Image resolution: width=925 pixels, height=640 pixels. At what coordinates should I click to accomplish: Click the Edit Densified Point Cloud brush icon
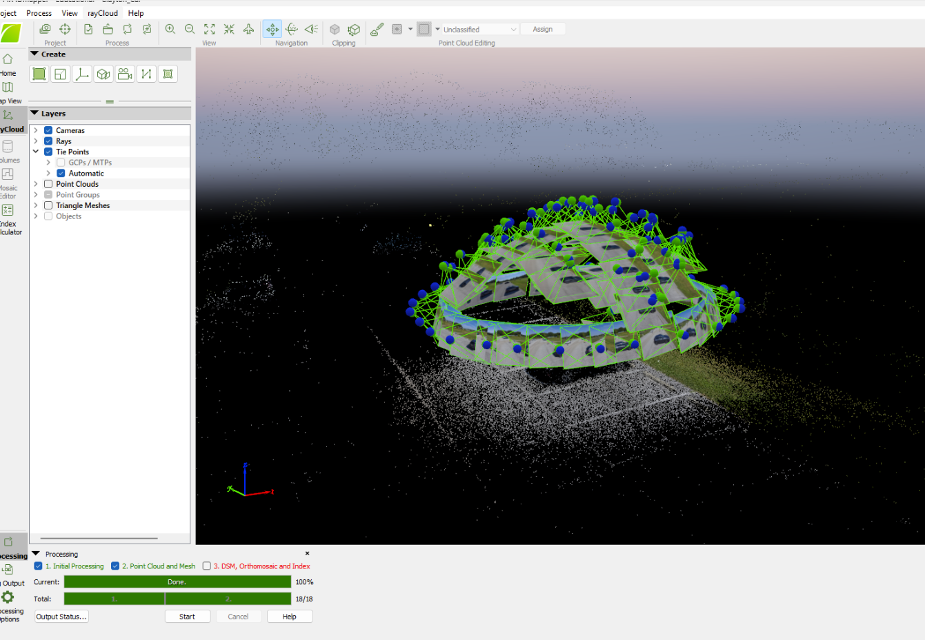click(377, 29)
